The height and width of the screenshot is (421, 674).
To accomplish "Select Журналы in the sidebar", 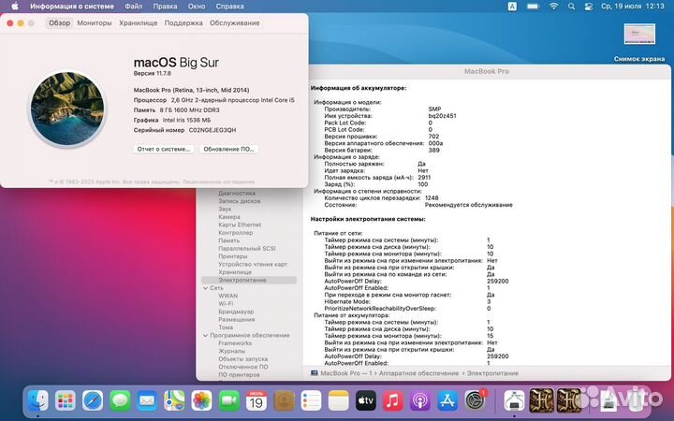I will click(232, 351).
